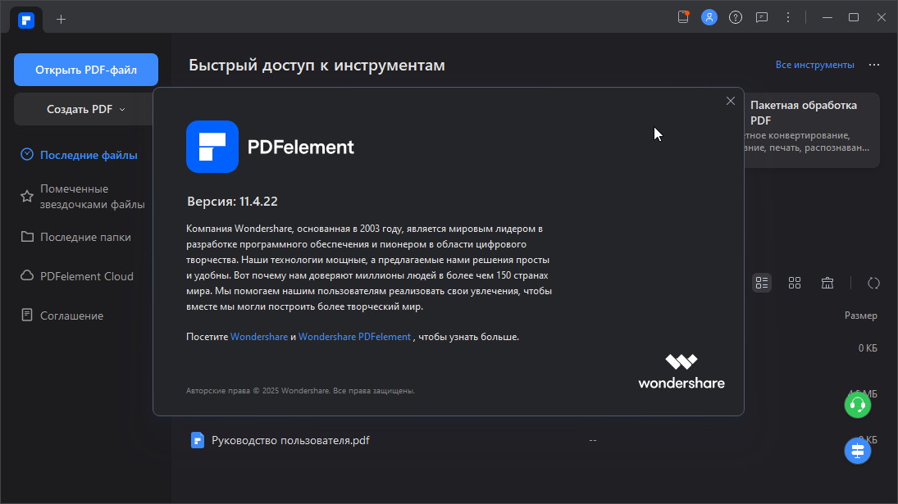Open the notifications panel icon in title bar
Screen dimensions: 898x504
(x=683, y=17)
